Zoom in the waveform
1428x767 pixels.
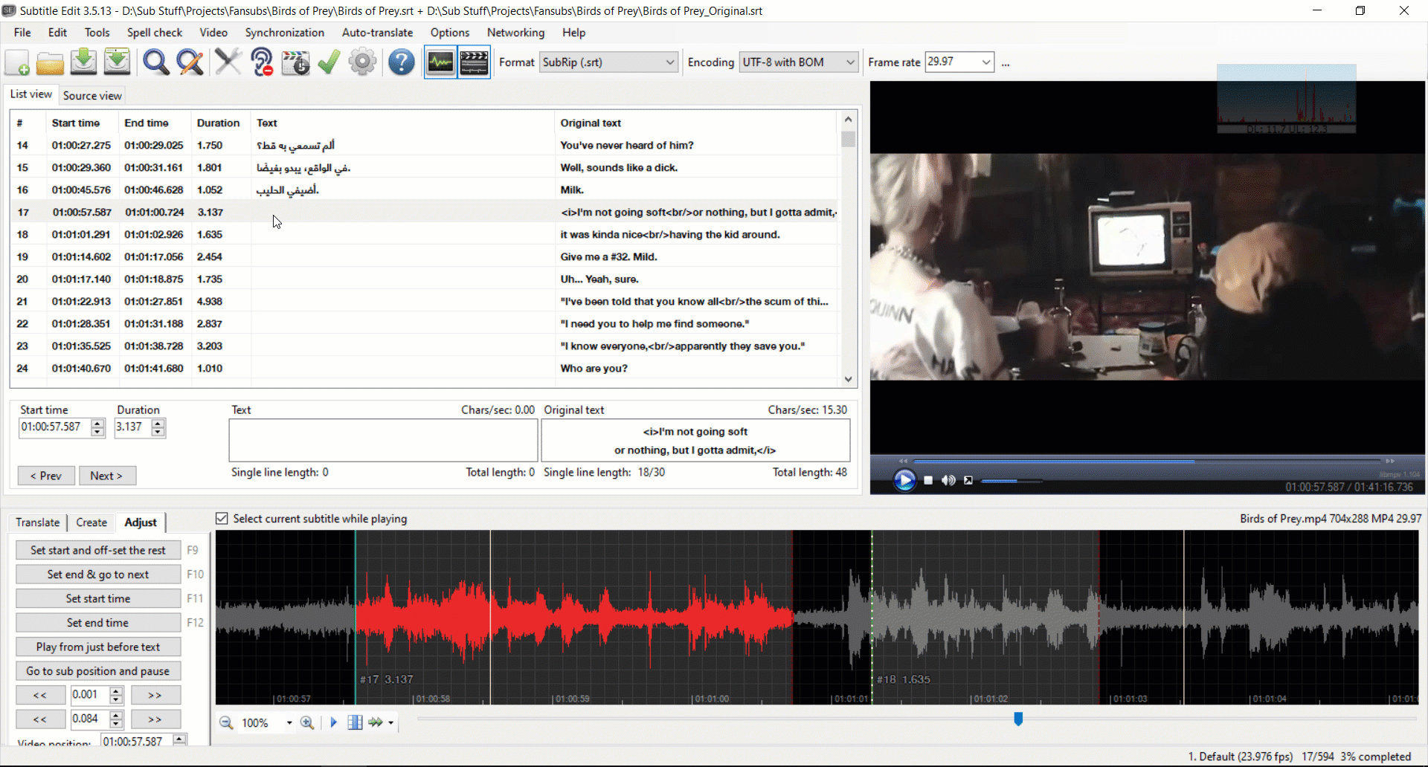point(307,722)
